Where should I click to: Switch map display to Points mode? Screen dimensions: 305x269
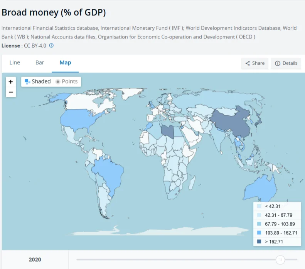coord(67,82)
